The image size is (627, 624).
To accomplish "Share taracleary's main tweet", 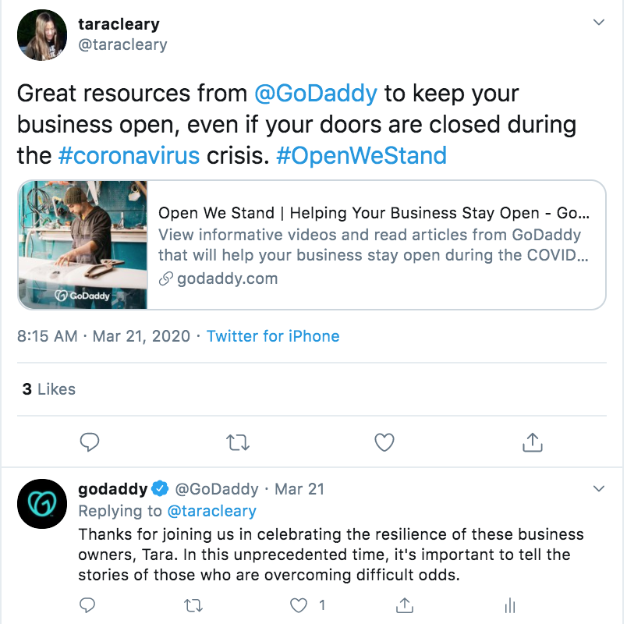I will pos(531,442).
